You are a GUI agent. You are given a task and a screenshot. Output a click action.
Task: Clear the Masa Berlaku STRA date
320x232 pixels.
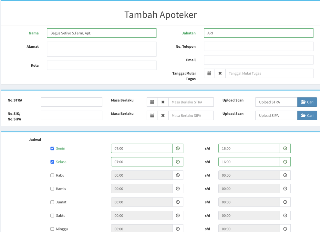pyautogui.click(x=163, y=102)
